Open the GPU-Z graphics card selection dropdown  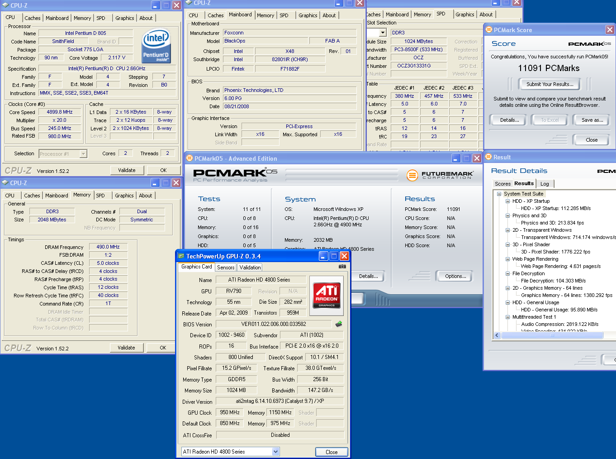point(275,452)
